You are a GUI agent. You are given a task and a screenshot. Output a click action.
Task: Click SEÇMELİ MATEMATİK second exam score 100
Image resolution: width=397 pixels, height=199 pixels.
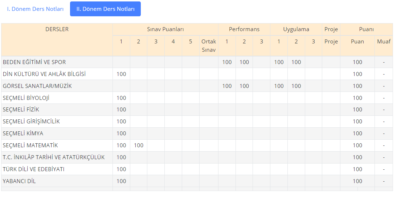[139, 145]
